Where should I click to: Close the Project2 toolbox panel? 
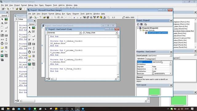point(34,21)
